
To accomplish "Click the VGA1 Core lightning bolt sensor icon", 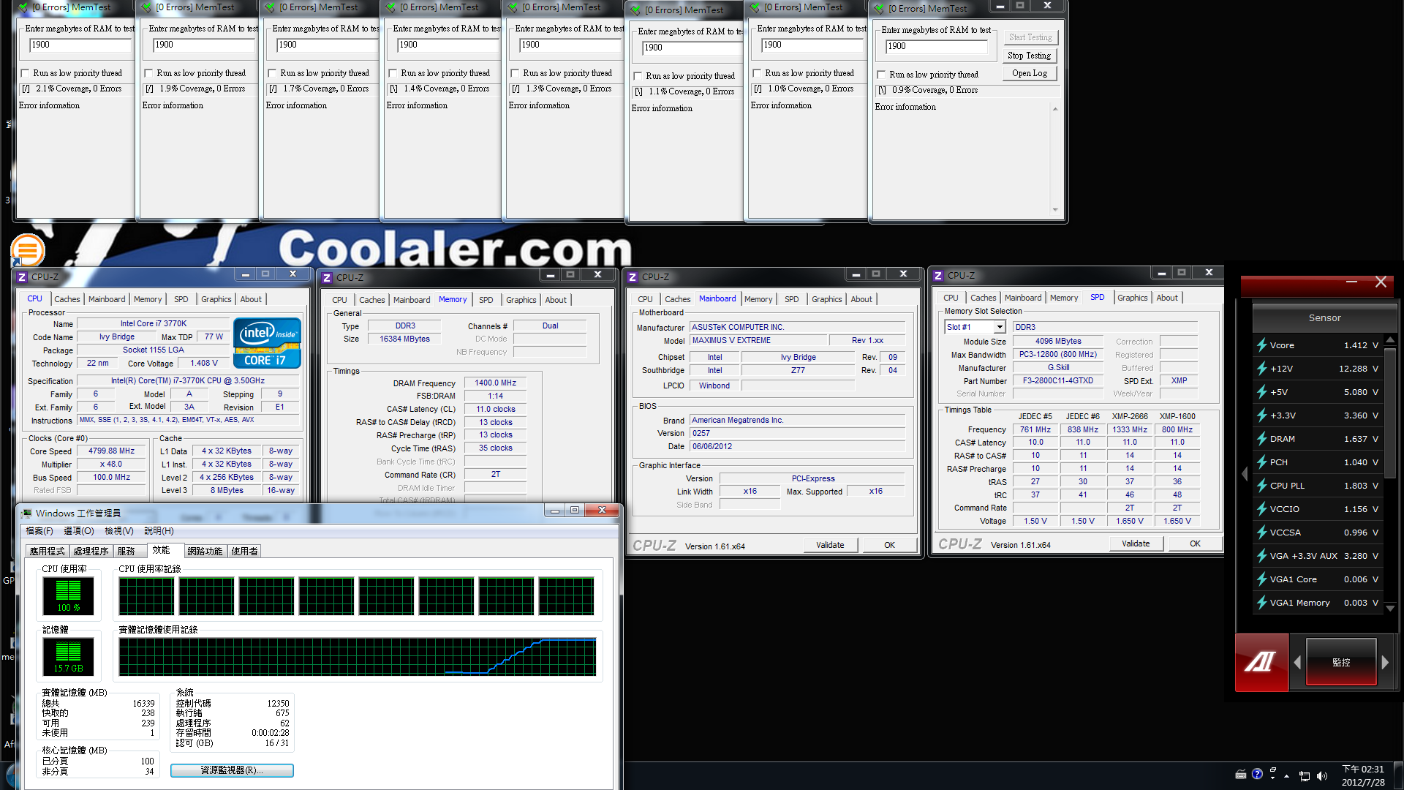I will pyautogui.click(x=1261, y=579).
